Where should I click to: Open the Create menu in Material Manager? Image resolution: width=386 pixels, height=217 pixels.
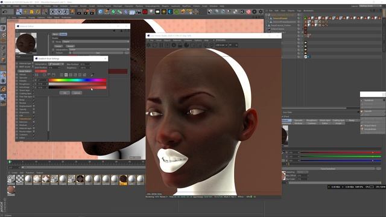(14, 173)
